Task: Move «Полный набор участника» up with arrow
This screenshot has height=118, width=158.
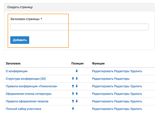Action: tap(73, 109)
